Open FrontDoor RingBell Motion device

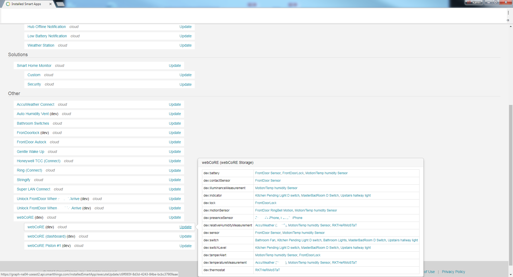(274, 210)
